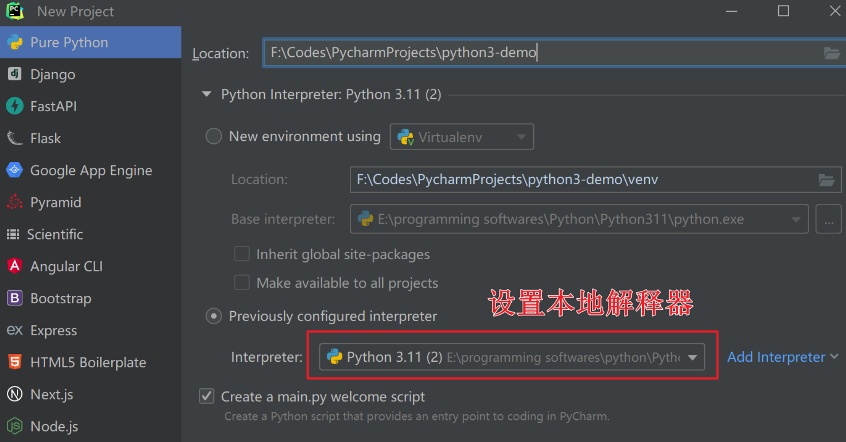This screenshot has width=846, height=442.
Task: Click the Add Interpreter link
Action: [x=776, y=357]
